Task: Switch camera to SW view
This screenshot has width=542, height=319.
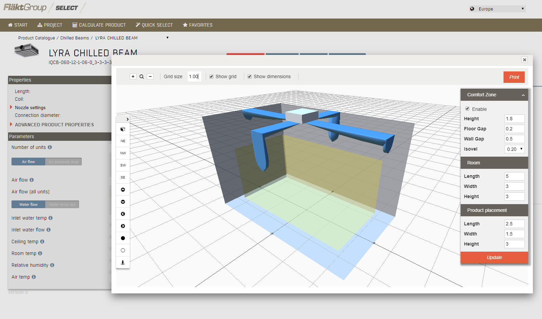Action: coord(123,165)
